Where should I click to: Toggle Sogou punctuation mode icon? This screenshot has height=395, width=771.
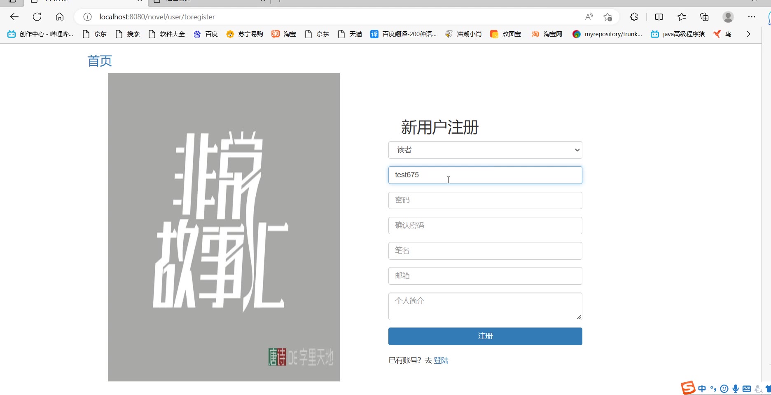(x=713, y=389)
